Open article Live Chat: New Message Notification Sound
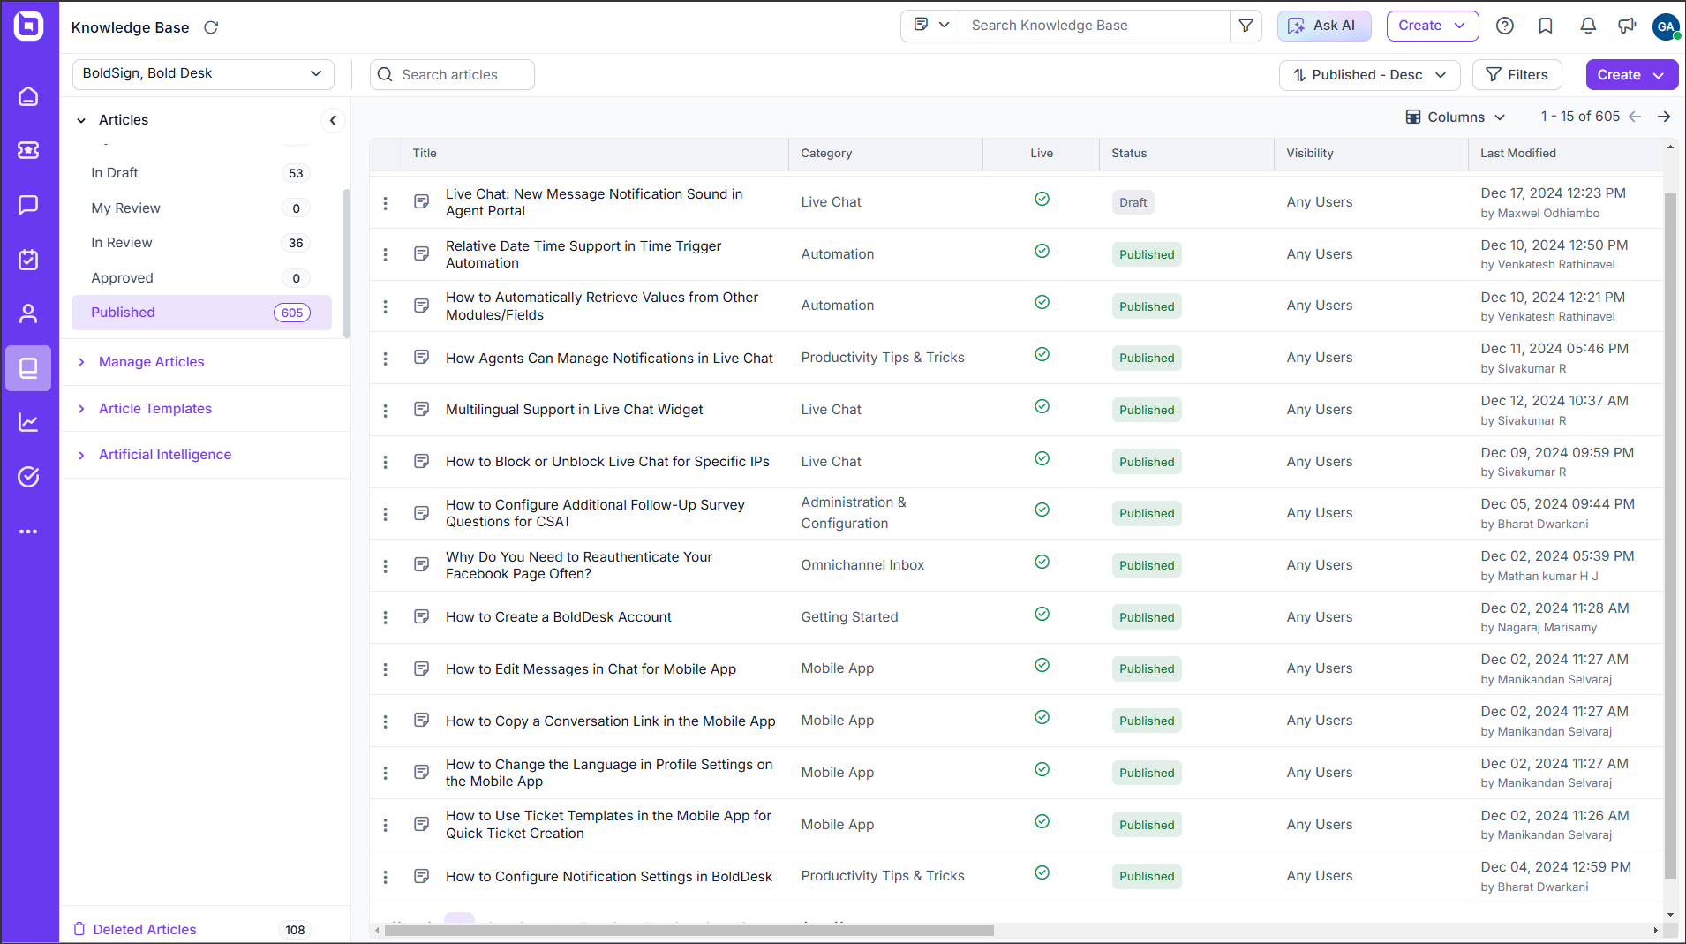Viewport: 1686px width, 944px height. tap(594, 202)
